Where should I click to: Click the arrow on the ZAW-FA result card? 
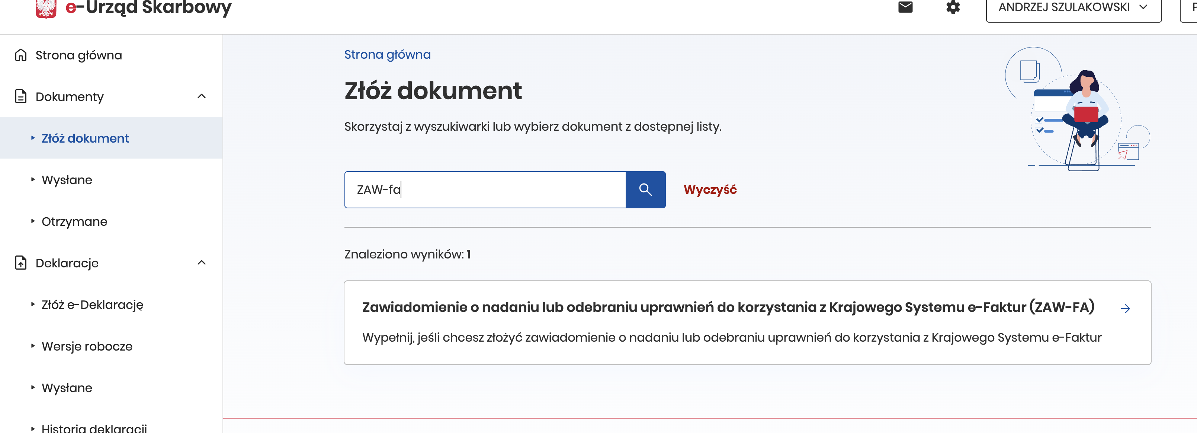[1125, 309]
